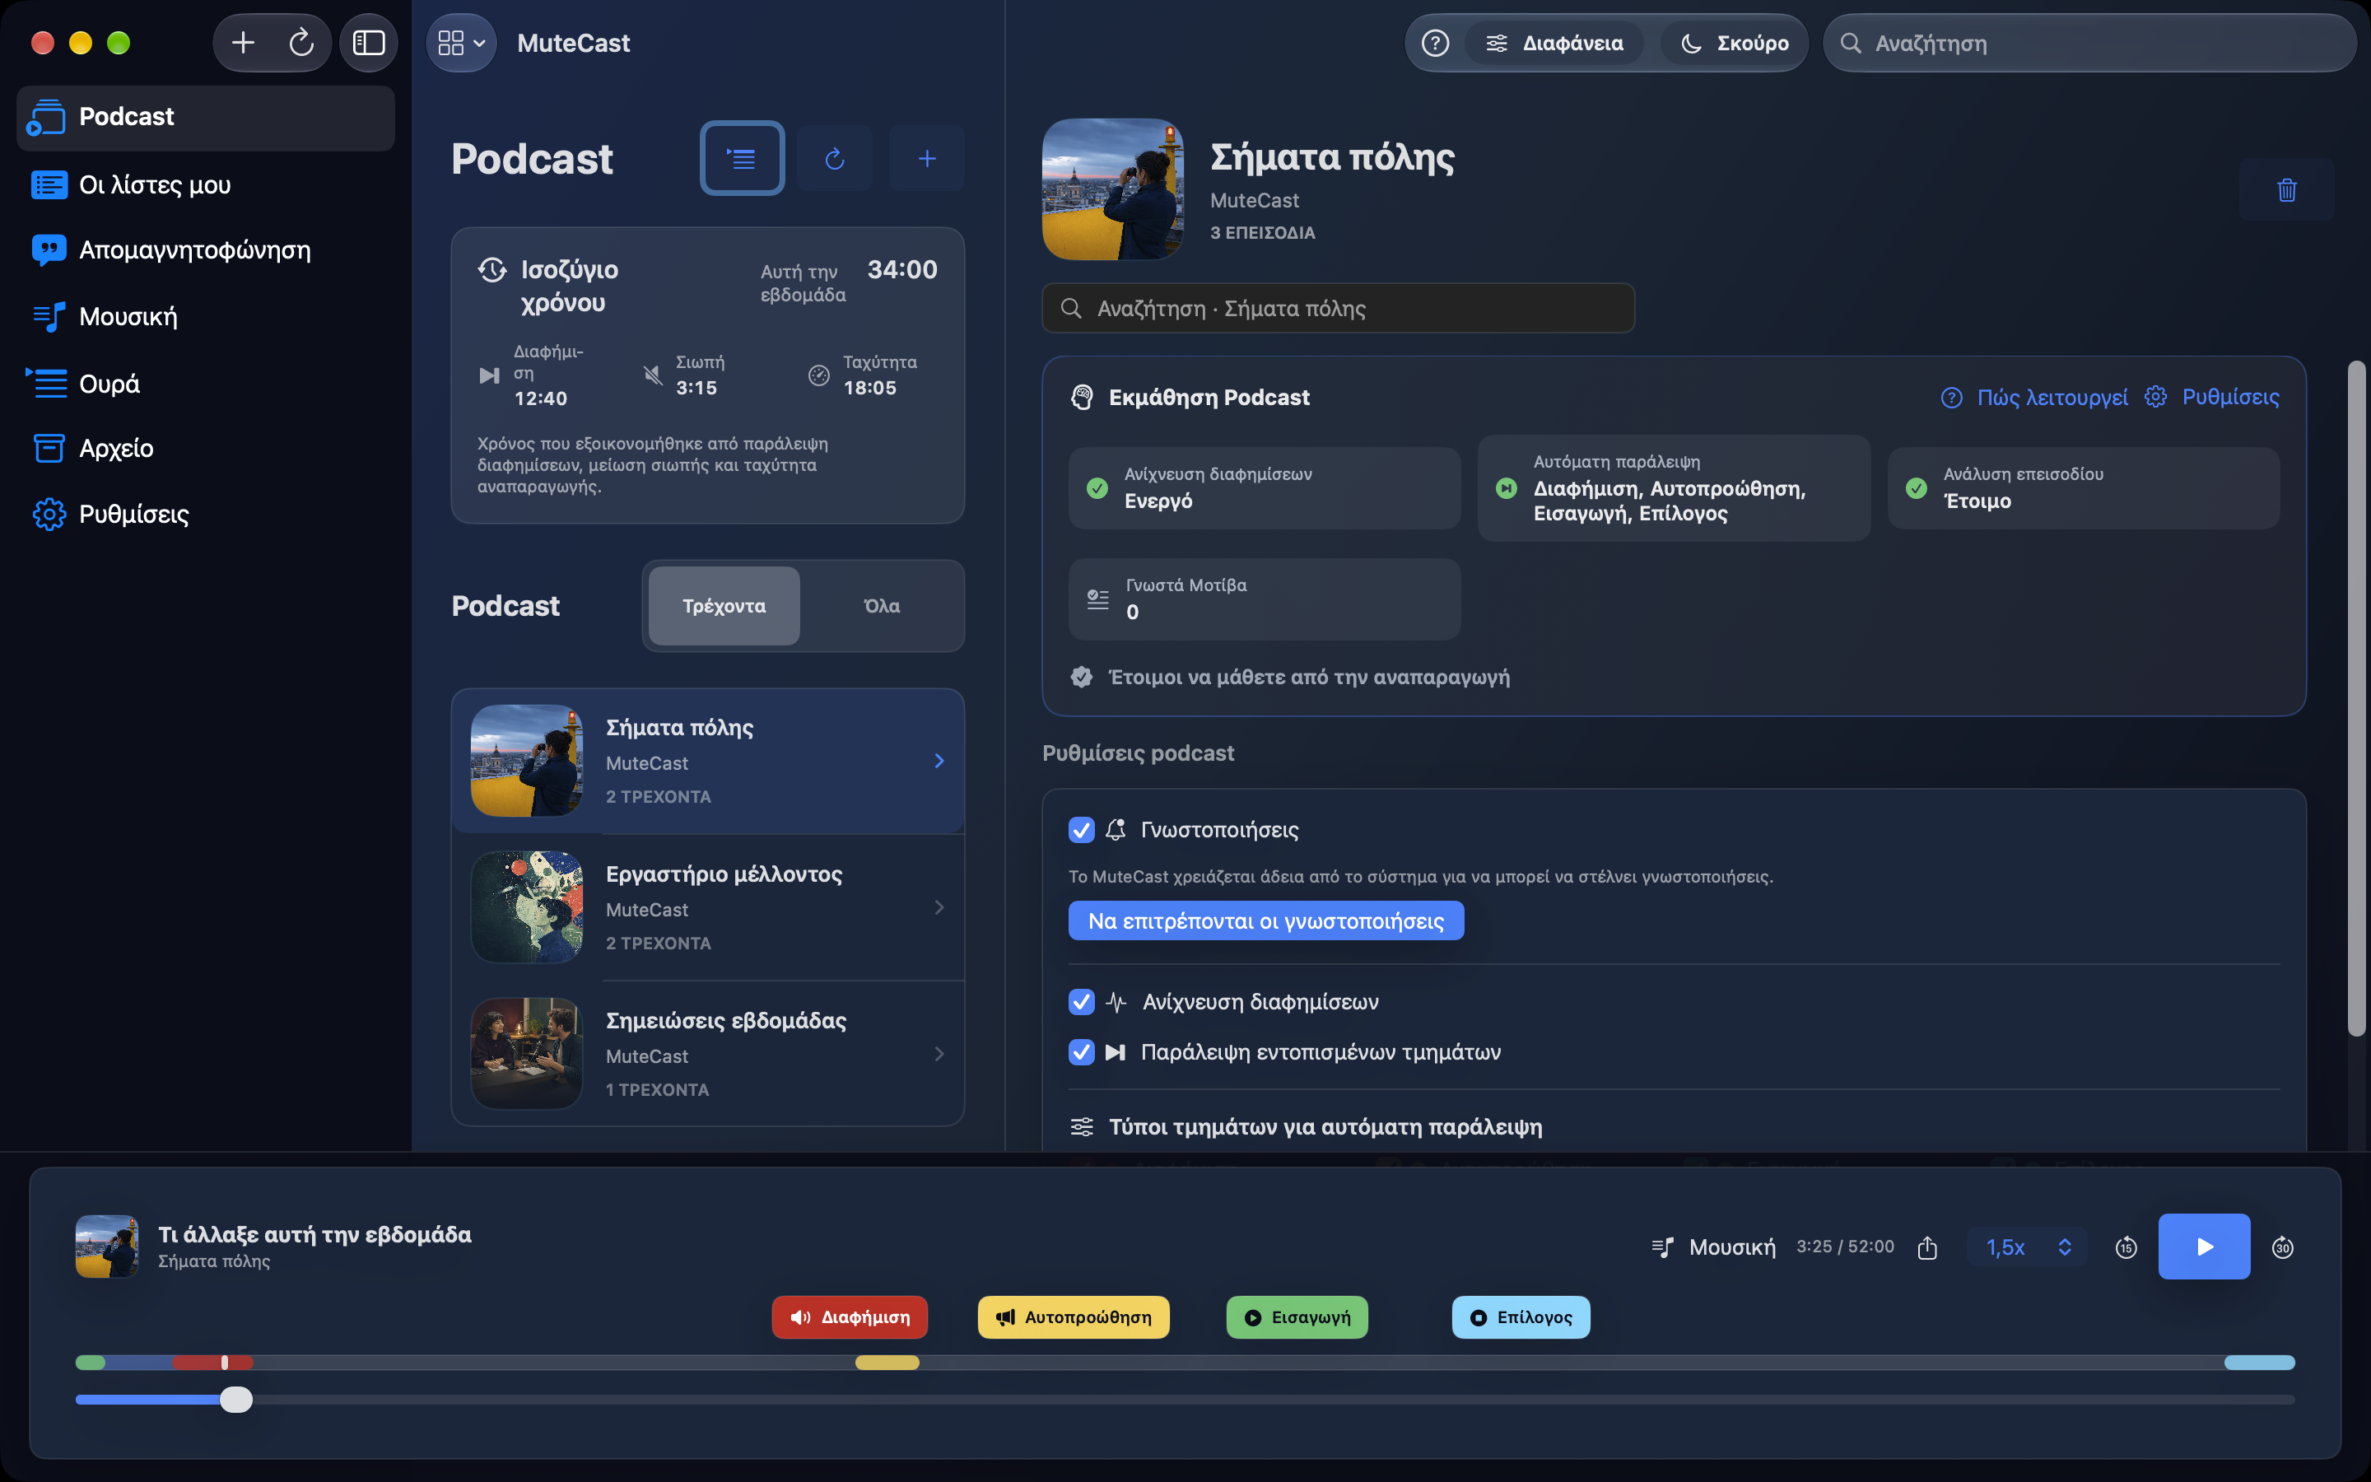Toggle the sidebar visibility icon
Image resolution: width=2371 pixels, height=1482 pixels.
pyautogui.click(x=368, y=43)
